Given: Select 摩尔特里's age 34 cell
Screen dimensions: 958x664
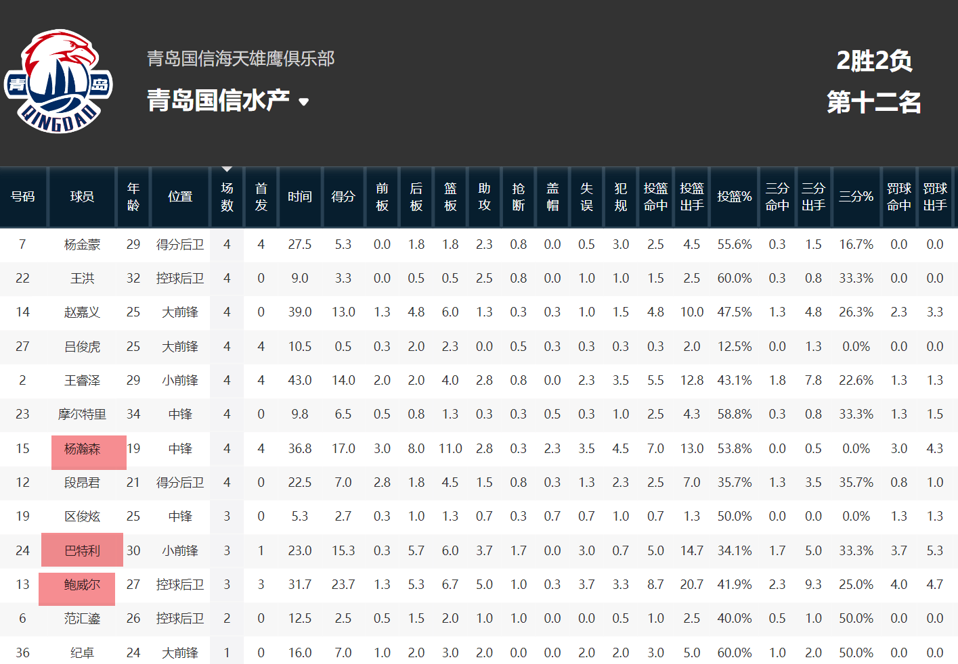Looking at the screenshot, I should point(133,414).
